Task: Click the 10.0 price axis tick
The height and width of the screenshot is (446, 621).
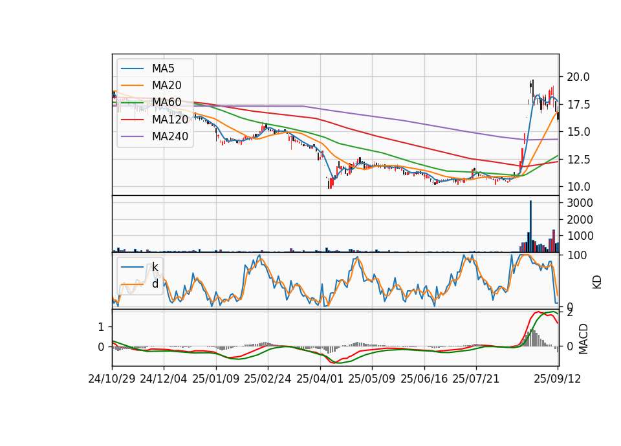Action: [578, 187]
